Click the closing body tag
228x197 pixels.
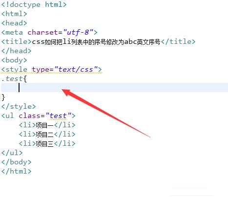coord(16,162)
